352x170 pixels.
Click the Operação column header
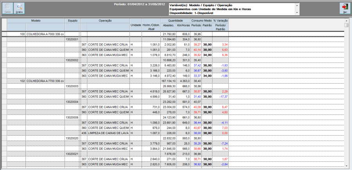pyautogui.click(x=105, y=20)
